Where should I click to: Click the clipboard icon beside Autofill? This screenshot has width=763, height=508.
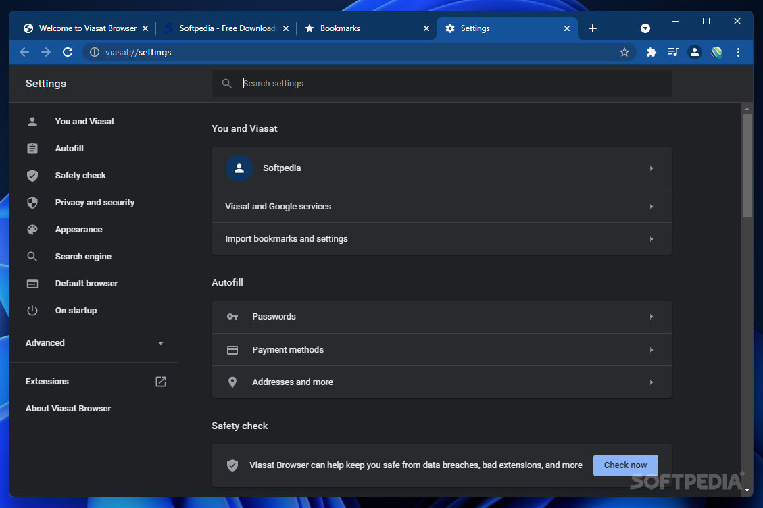32,149
